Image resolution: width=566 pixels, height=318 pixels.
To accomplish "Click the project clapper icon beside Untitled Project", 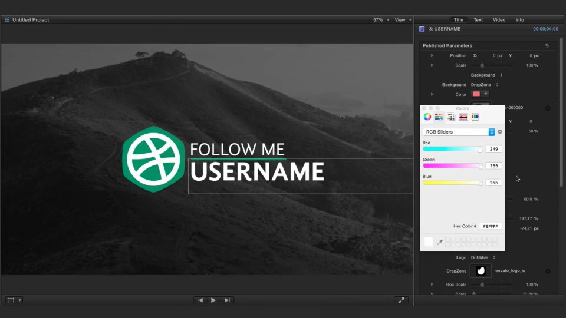I will coord(7,20).
